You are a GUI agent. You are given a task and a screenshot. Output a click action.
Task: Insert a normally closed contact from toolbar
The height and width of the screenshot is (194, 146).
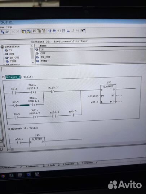click(x=54, y=31)
